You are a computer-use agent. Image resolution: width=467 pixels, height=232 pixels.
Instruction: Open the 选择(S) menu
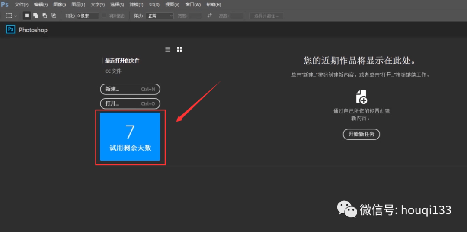click(x=117, y=5)
